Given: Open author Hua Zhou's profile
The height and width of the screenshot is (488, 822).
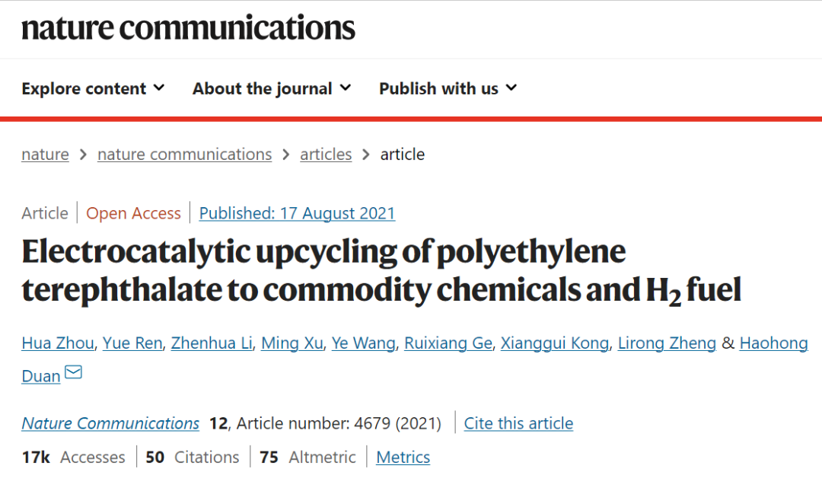Looking at the screenshot, I should [59, 343].
